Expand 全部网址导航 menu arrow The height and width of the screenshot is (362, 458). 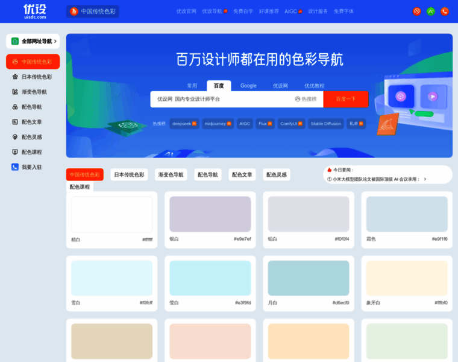[55, 41]
